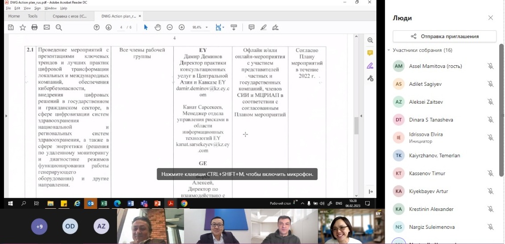Go to the previous page with up arrow
The height and width of the screenshot is (244, 505).
96,27
